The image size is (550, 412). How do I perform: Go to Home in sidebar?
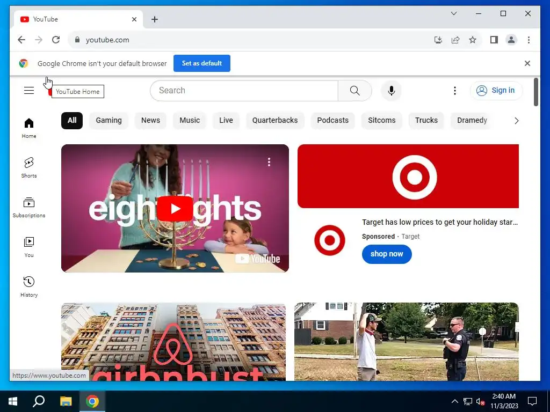click(29, 128)
